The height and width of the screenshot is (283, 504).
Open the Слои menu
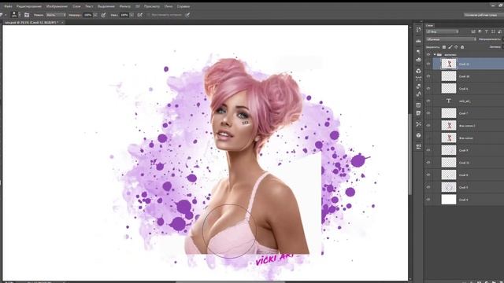(76, 6)
